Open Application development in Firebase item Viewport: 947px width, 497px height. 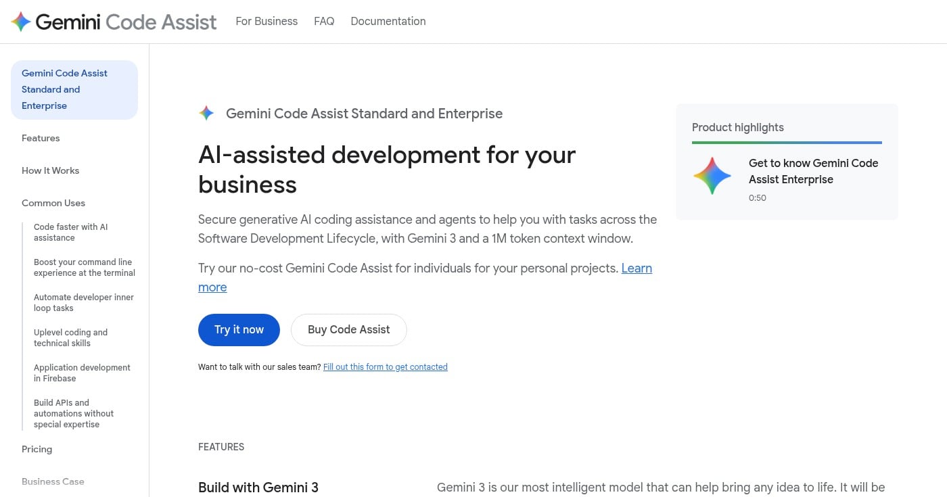point(82,373)
